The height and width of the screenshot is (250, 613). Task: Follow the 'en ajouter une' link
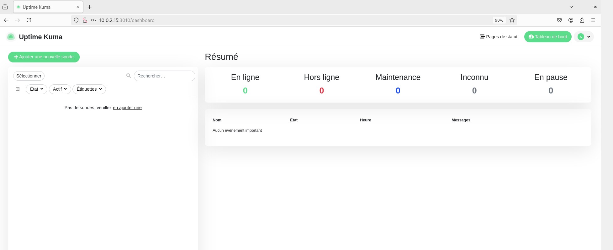tap(127, 108)
